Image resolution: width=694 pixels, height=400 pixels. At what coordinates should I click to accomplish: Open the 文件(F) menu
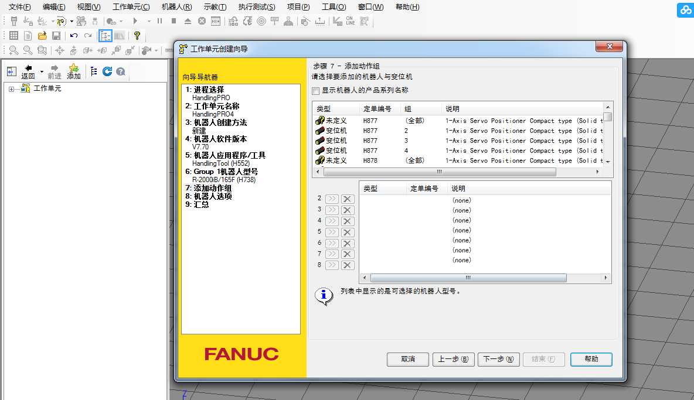point(19,7)
